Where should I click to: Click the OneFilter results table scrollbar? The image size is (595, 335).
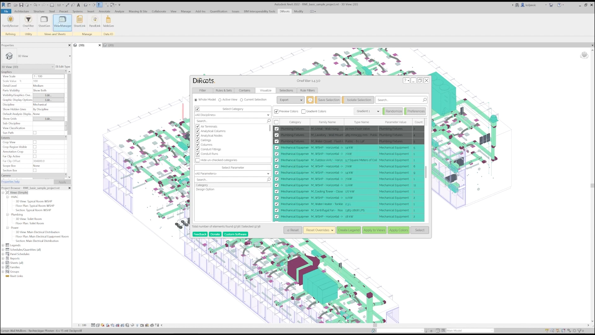426,172
